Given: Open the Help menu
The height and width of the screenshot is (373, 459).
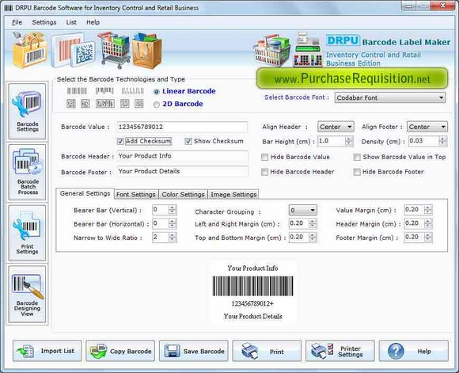Looking at the screenshot, I should [93, 22].
